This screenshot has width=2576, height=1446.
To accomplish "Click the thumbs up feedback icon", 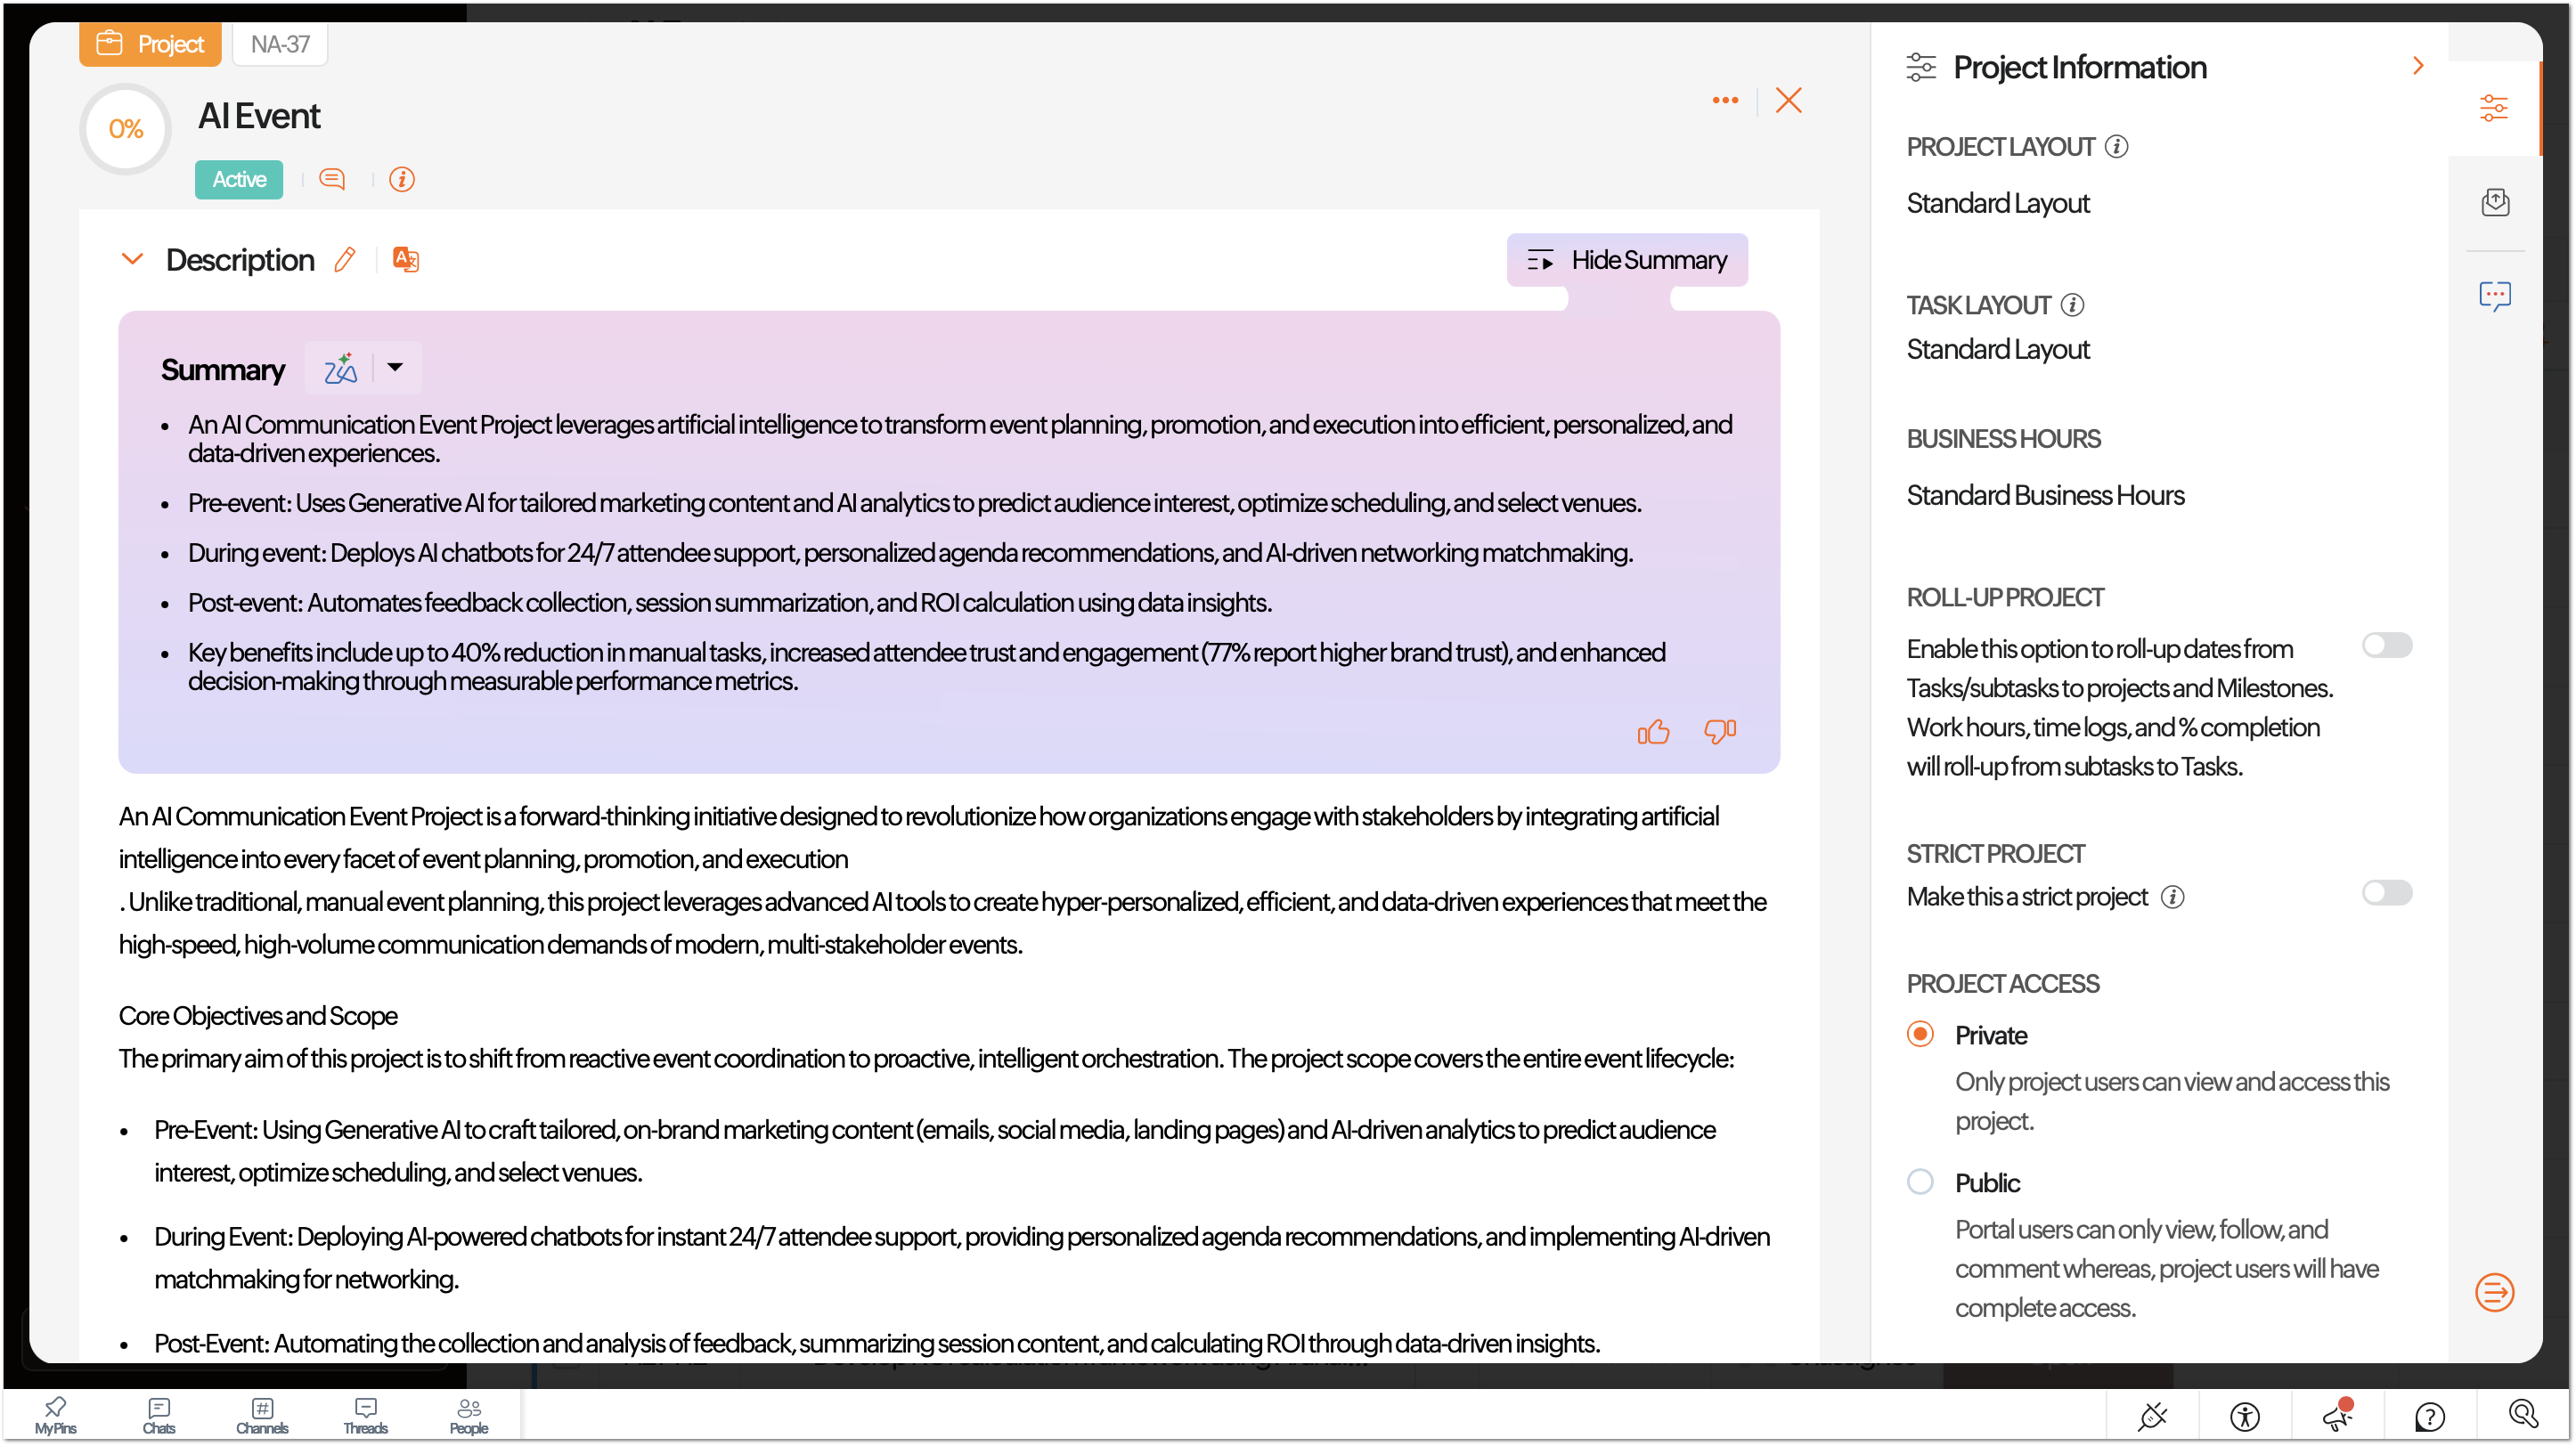I will [1653, 733].
